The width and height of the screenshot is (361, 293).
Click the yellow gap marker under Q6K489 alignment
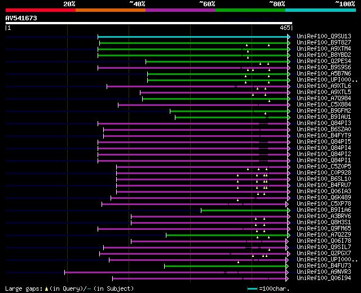click(x=238, y=200)
